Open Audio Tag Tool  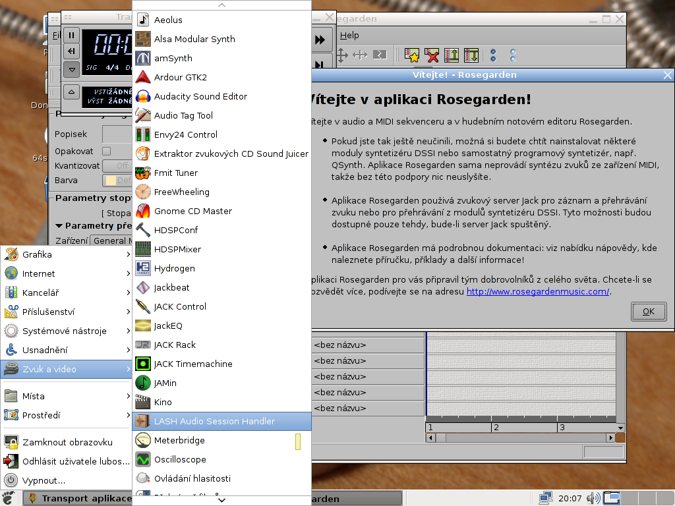[x=221, y=115]
